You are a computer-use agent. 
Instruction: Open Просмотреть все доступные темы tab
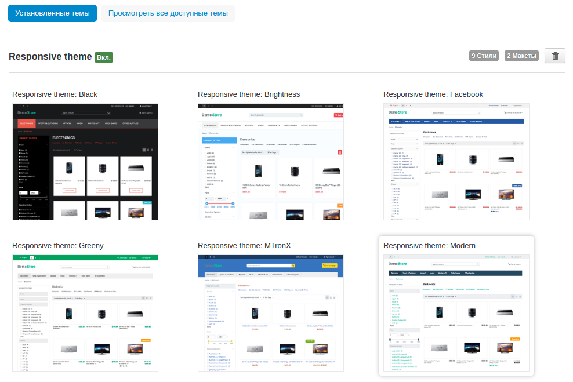[x=168, y=13]
